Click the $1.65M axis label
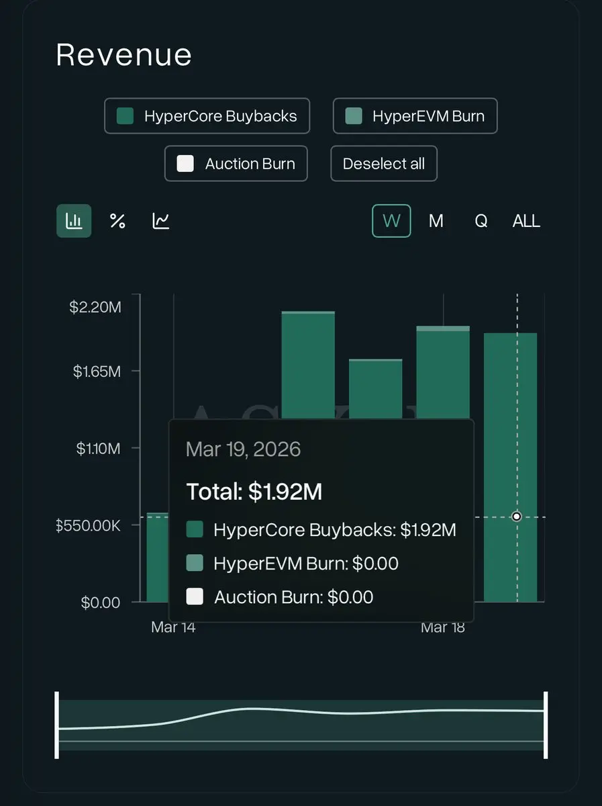The height and width of the screenshot is (806, 602). (97, 371)
